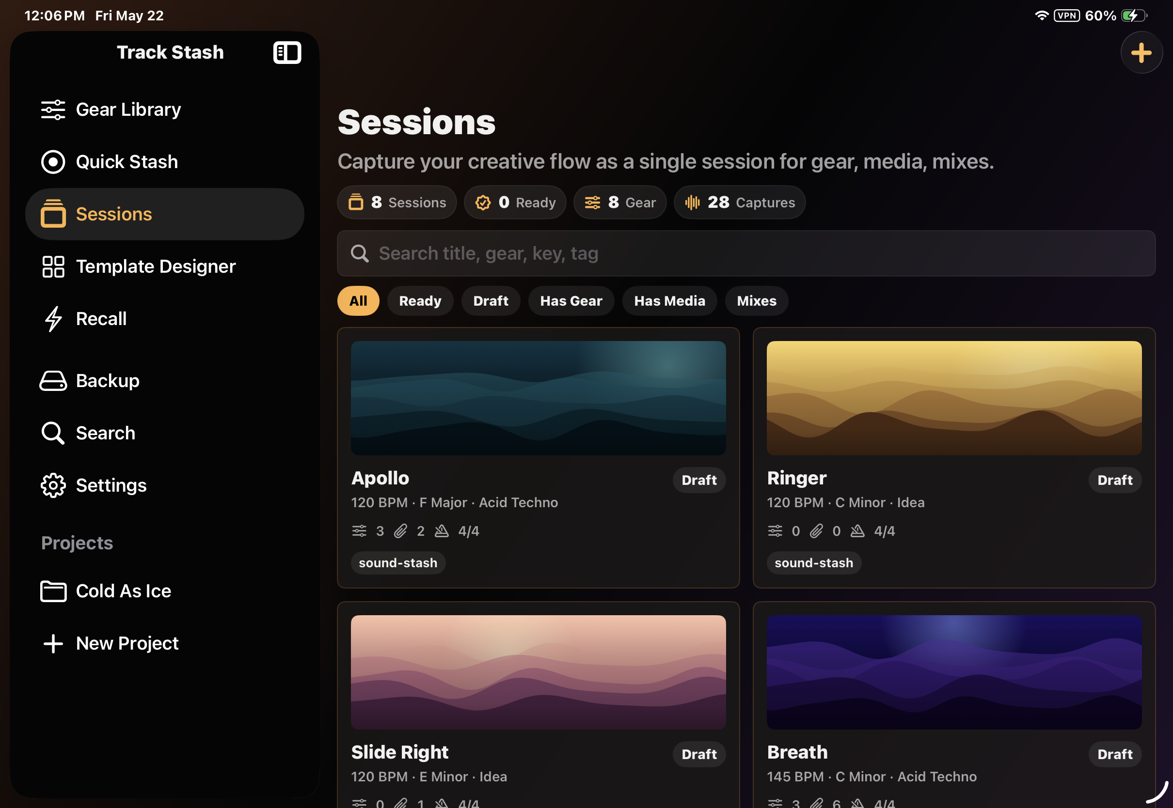This screenshot has height=808, width=1173.
Task: Open the Apollo session teal artwork
Action: click(x=539, y=399)
